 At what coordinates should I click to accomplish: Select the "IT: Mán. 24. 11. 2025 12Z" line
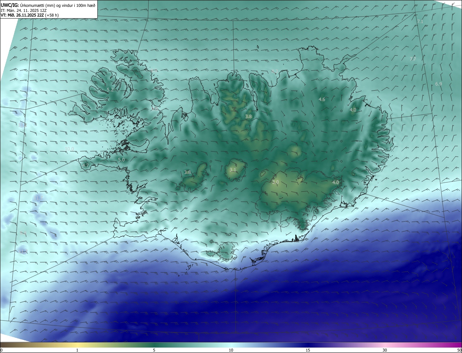[x=24, y=10]
